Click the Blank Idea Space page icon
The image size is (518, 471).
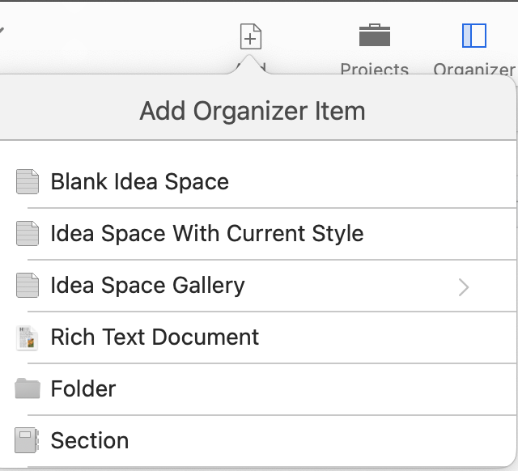pyautogui.click(x=28, y=182)
